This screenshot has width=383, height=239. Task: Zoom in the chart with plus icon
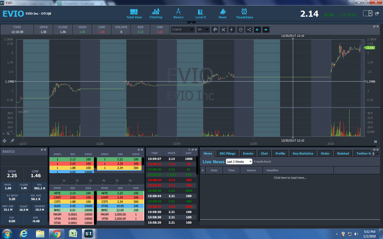pos(3,134)
